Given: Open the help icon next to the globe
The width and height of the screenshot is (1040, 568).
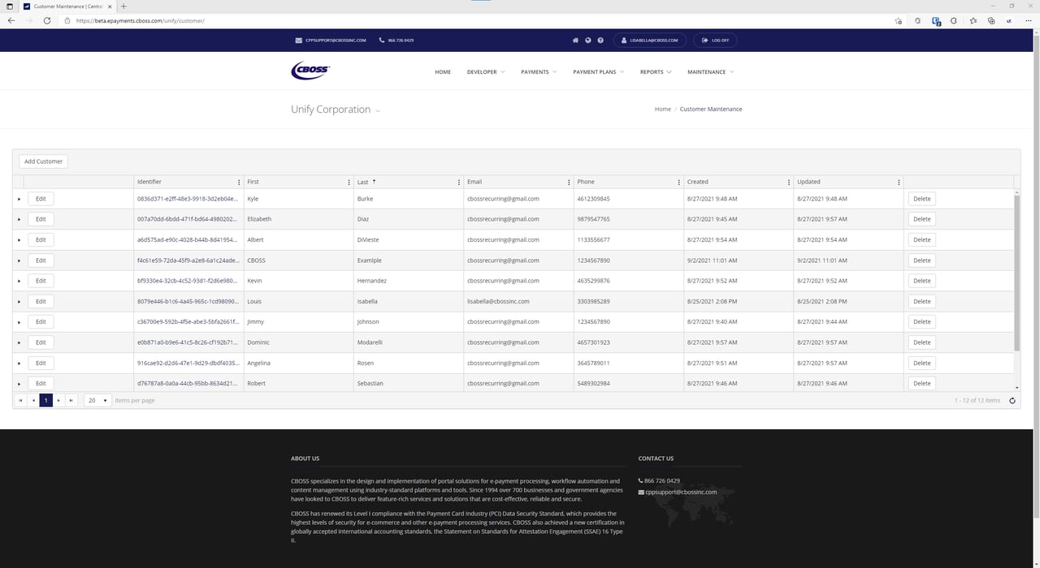Looking at the screenshot, I should (x=600, y=40).
